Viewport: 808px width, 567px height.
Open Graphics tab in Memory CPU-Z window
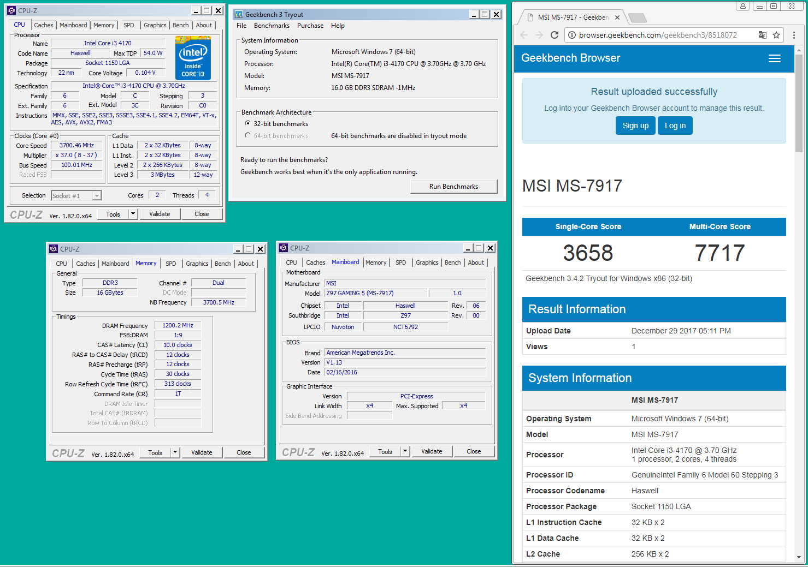(x=197, y=264)
